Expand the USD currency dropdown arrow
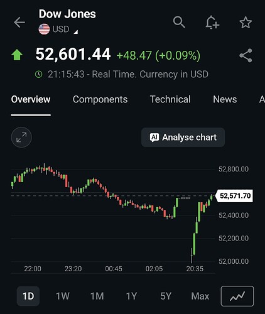This screenshot has height=314, width=265. (x=76, y=32)
